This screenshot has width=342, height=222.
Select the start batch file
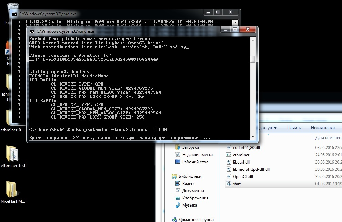coord(237,184)
